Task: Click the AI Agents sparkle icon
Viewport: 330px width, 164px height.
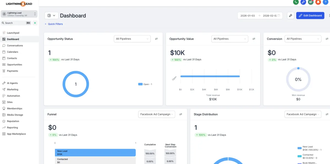Action: pos(4,83)
